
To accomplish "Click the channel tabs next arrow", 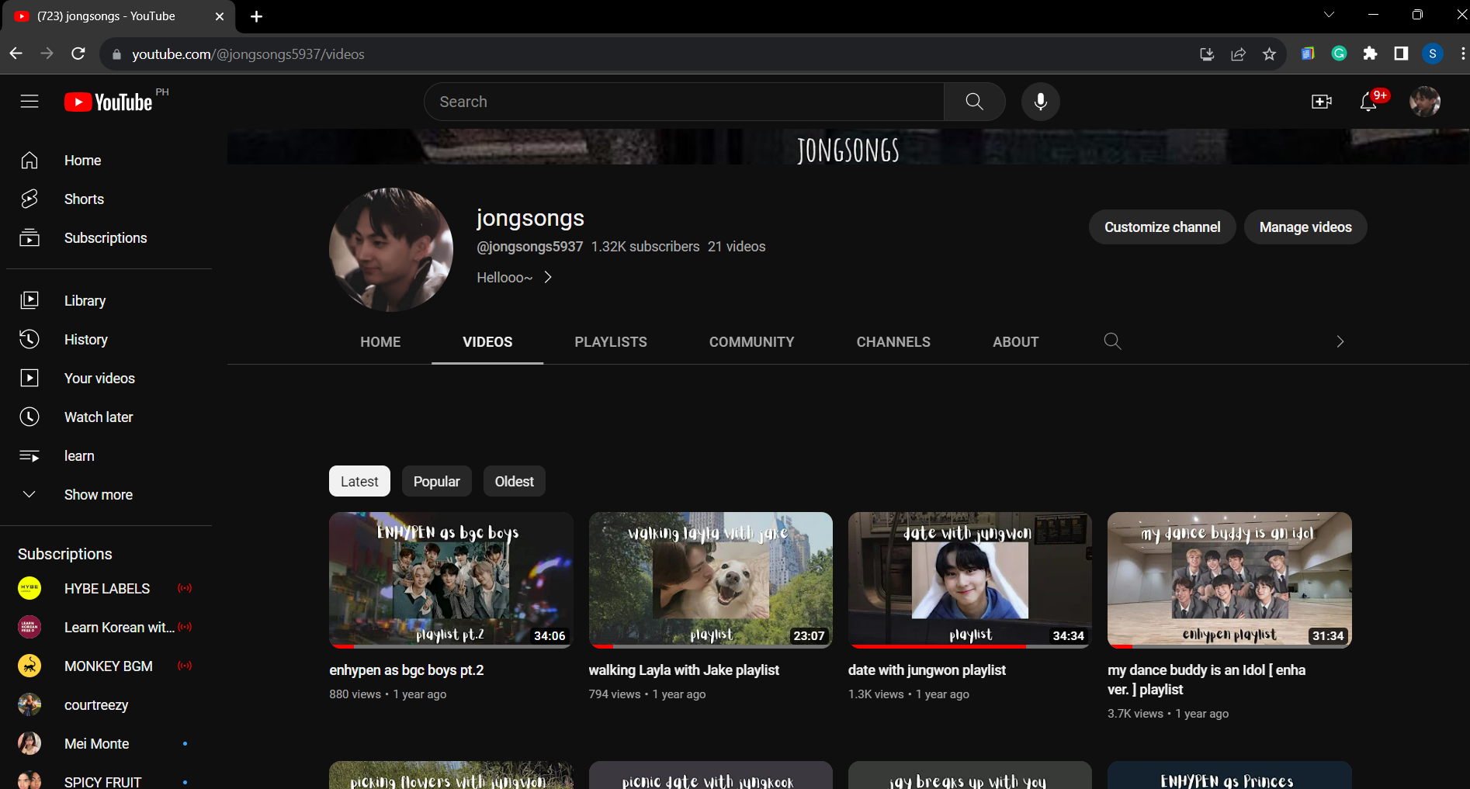I will [x=1340, y=341].
